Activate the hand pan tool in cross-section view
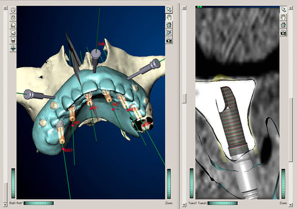Viewport: 297px width, 209px height. click(283, 17)
